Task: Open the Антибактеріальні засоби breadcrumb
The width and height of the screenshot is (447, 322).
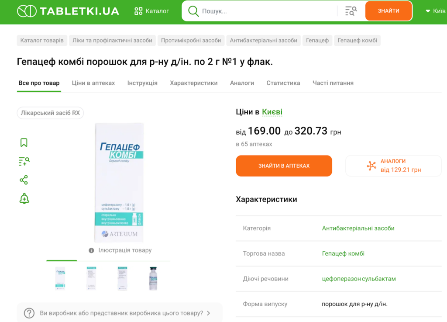Action: click(x=264, y=41)
